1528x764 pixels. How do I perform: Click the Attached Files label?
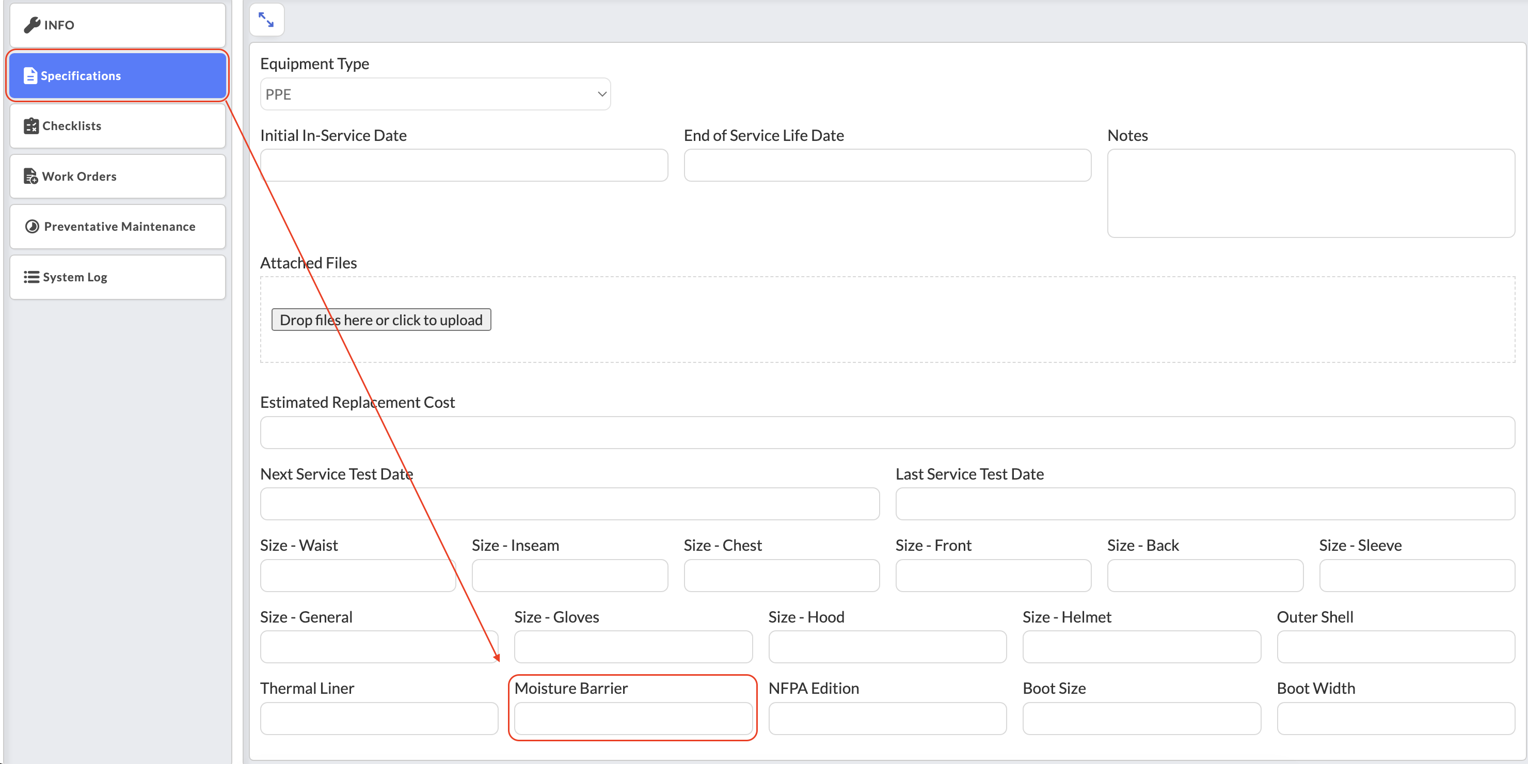(x=309, y=263)
